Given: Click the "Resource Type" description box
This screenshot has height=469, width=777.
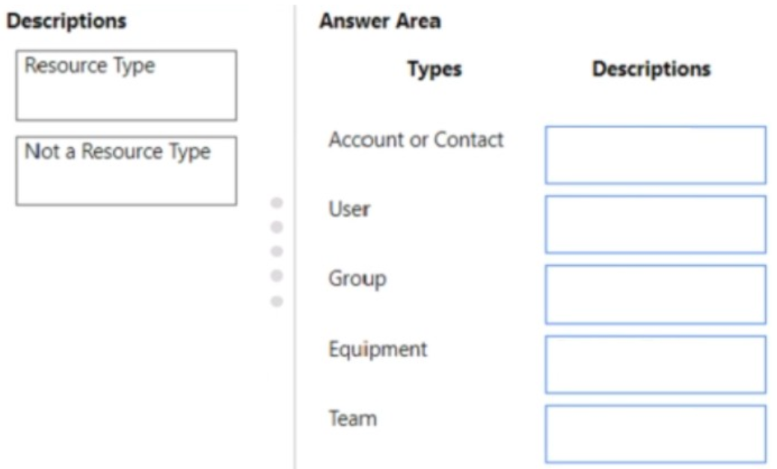Looking at the screenshot, I should (126, 85).
